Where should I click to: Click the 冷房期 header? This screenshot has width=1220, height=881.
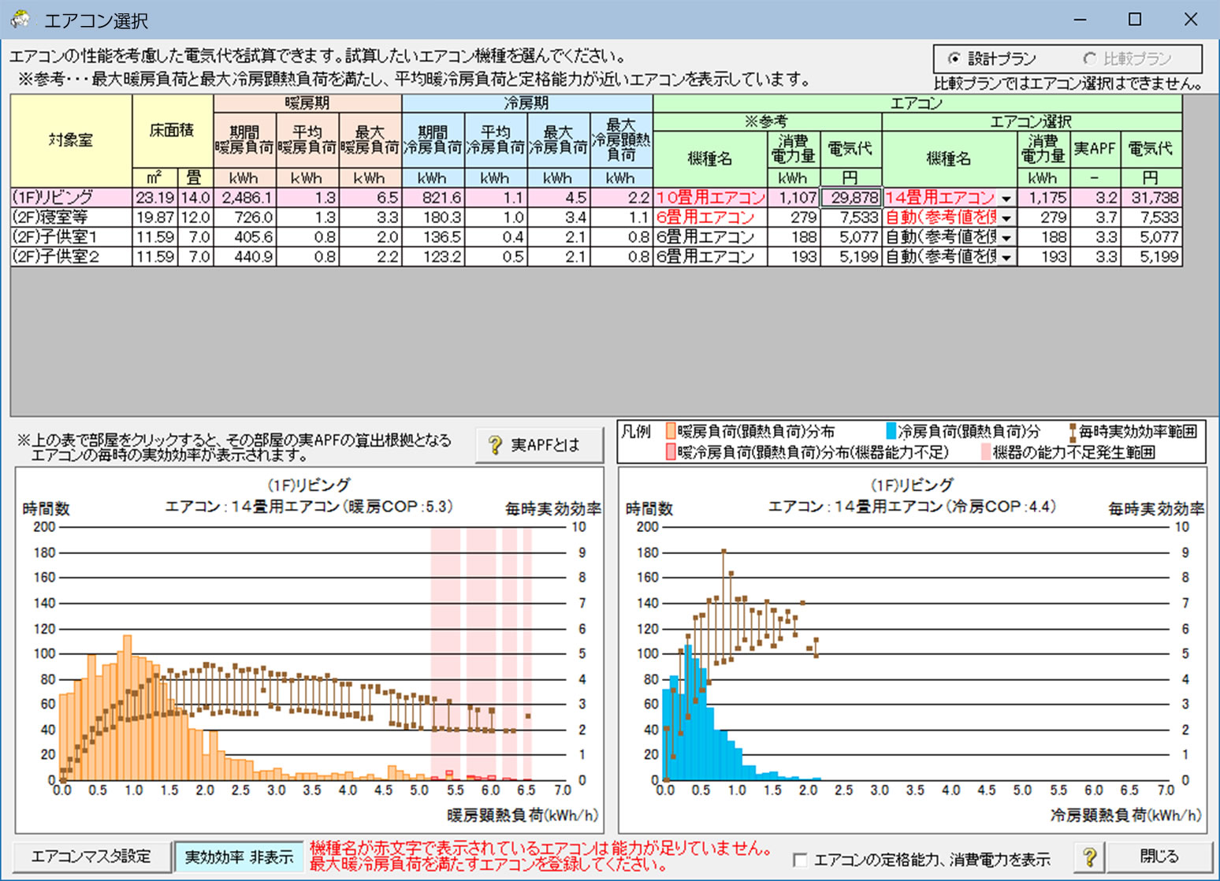click(527, 103)
